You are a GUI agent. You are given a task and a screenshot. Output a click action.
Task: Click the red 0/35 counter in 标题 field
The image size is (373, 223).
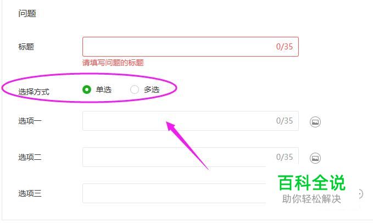284,47
